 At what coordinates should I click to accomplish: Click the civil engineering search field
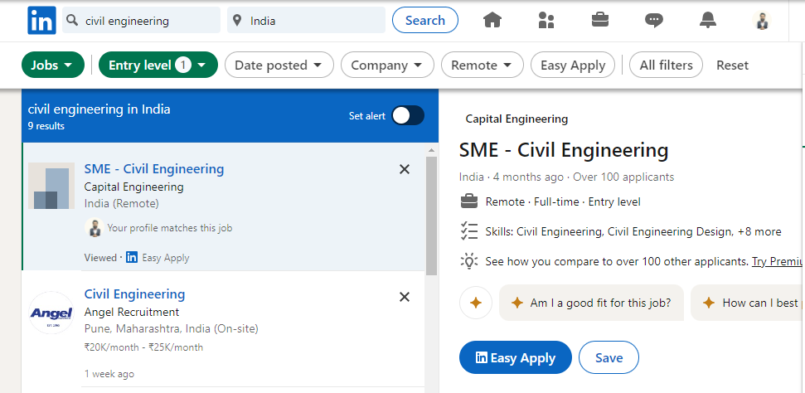pos(141,21)
